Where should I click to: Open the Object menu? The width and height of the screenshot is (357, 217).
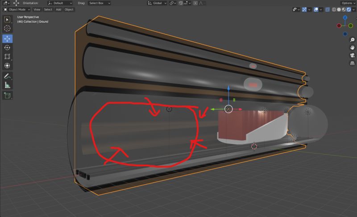(x=69, y=9)
